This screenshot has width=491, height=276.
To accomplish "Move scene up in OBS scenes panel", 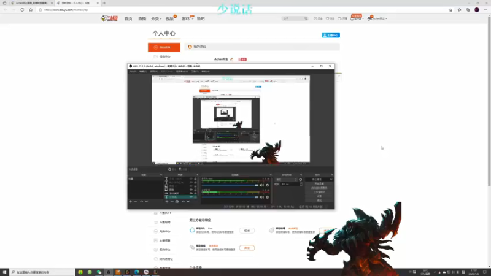I will coord(142,202).
